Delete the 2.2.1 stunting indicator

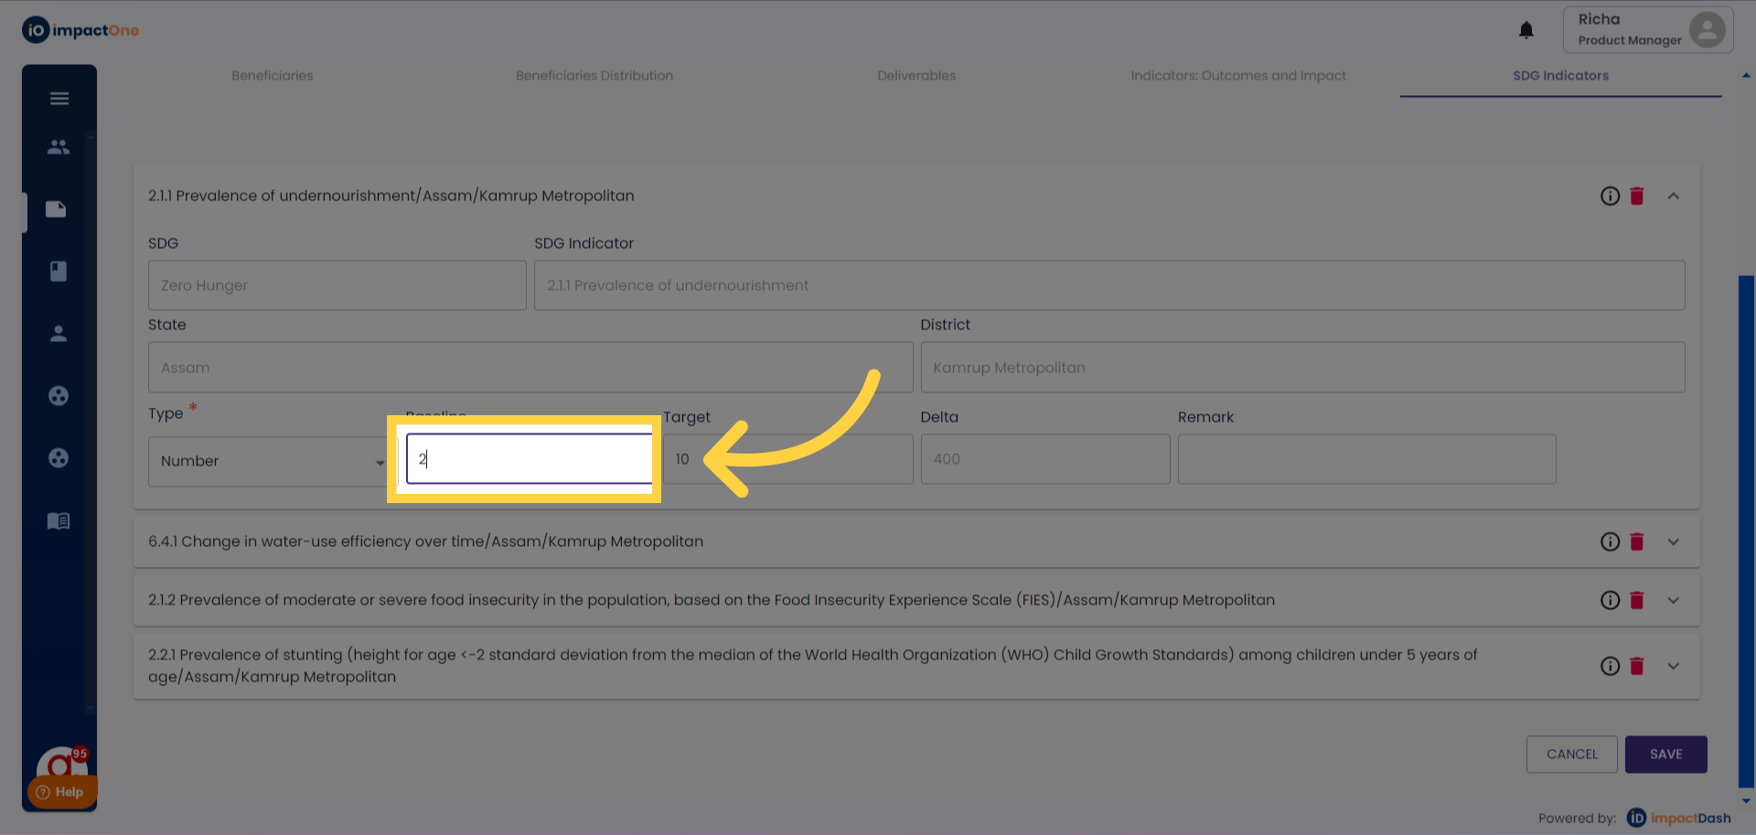point(1637,667)
